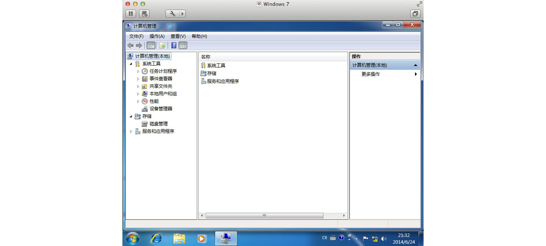The image size is (546, 246).
Task: Select 性能 icon in tree
Action: (x=145, y=101)
